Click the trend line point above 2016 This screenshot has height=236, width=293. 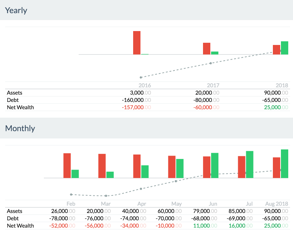(x=140, y=77)
